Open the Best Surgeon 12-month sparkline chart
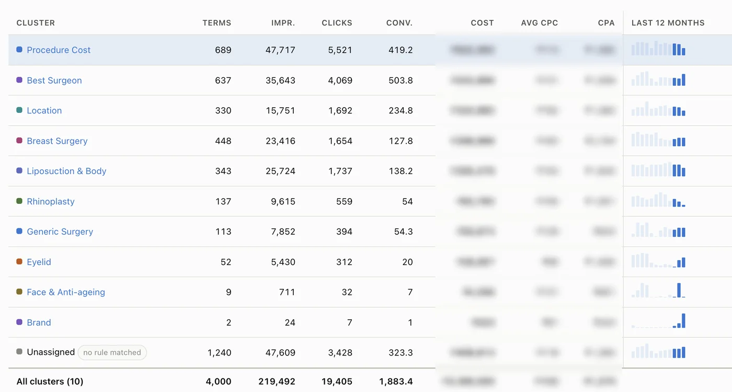 658,79
